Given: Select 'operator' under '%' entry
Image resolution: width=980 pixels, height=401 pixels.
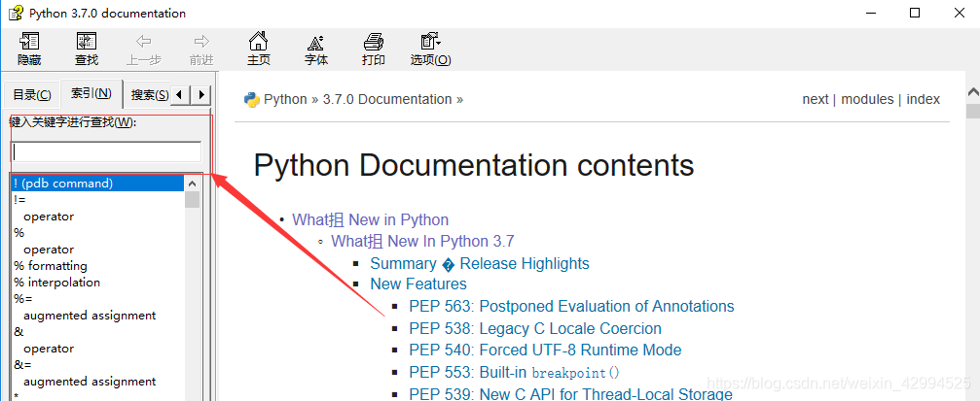Looking at the screenshot, I should [x=49, y=250].
